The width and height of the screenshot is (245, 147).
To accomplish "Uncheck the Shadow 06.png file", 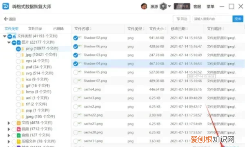I will (x=76, y=47).
